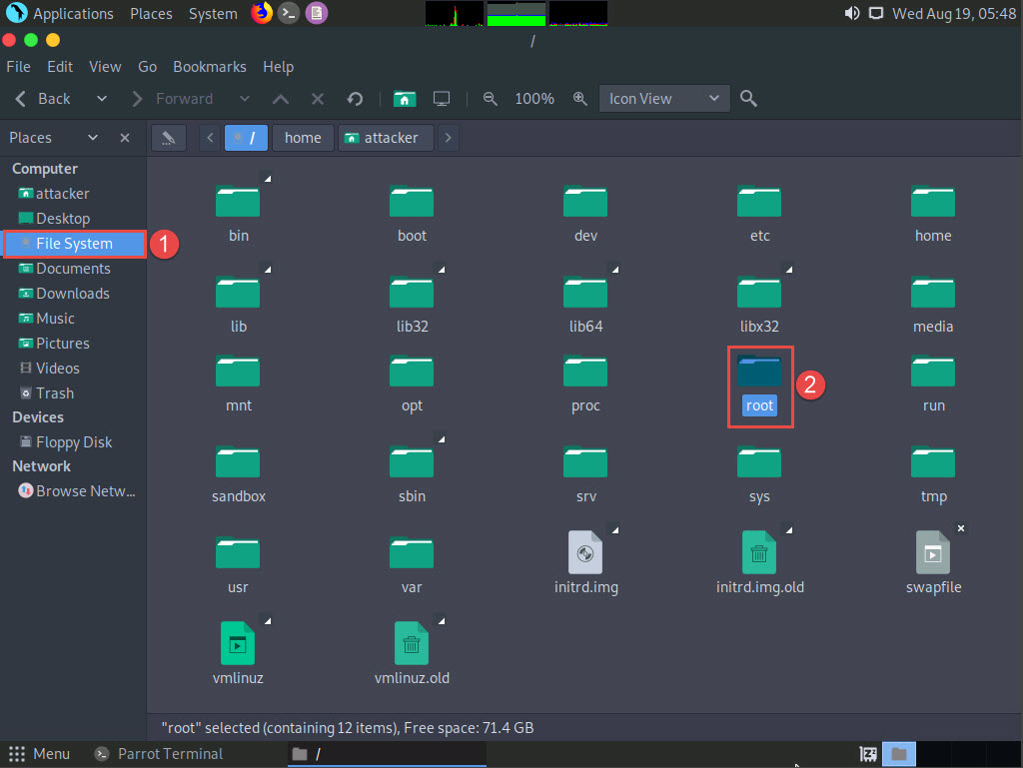The height and width of the screenshot is (768, 1023).
Task: Zoom out the icon view
Action: point(490,99)
